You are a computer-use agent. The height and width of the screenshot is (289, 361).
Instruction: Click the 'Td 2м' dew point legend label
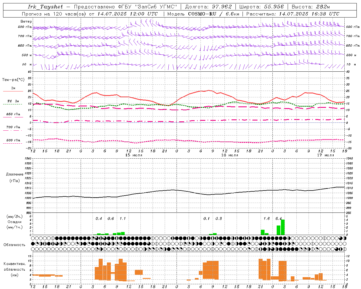click(x=13, y=101)
